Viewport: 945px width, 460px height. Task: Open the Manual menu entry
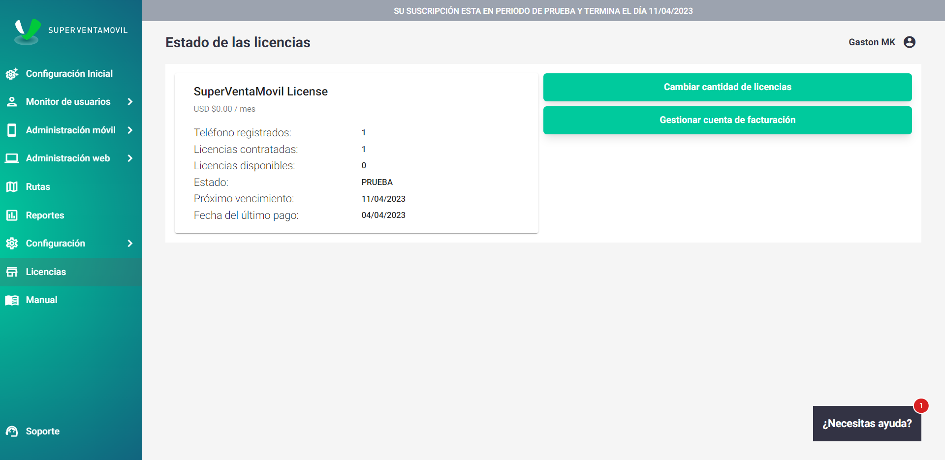(71, 300)
